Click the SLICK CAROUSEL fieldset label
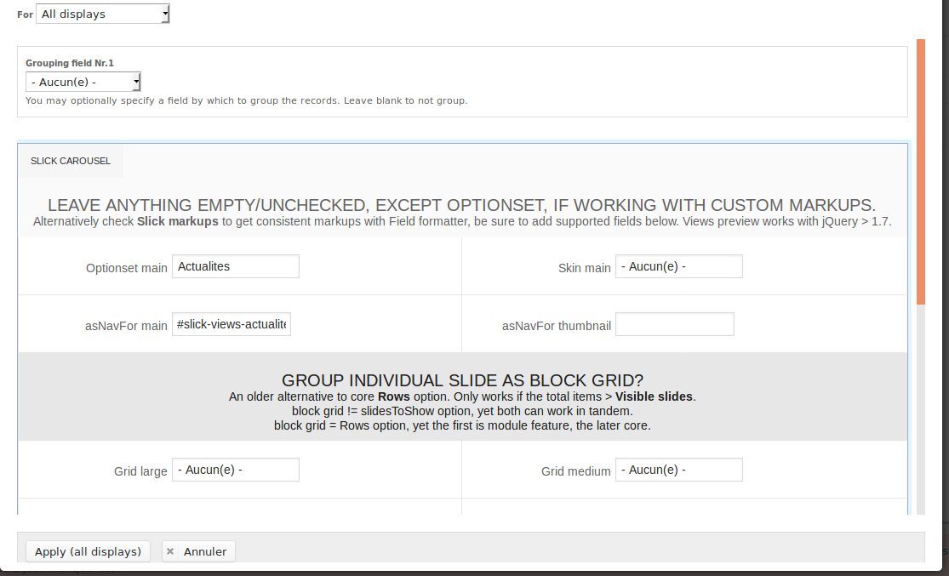 (71, 161)
